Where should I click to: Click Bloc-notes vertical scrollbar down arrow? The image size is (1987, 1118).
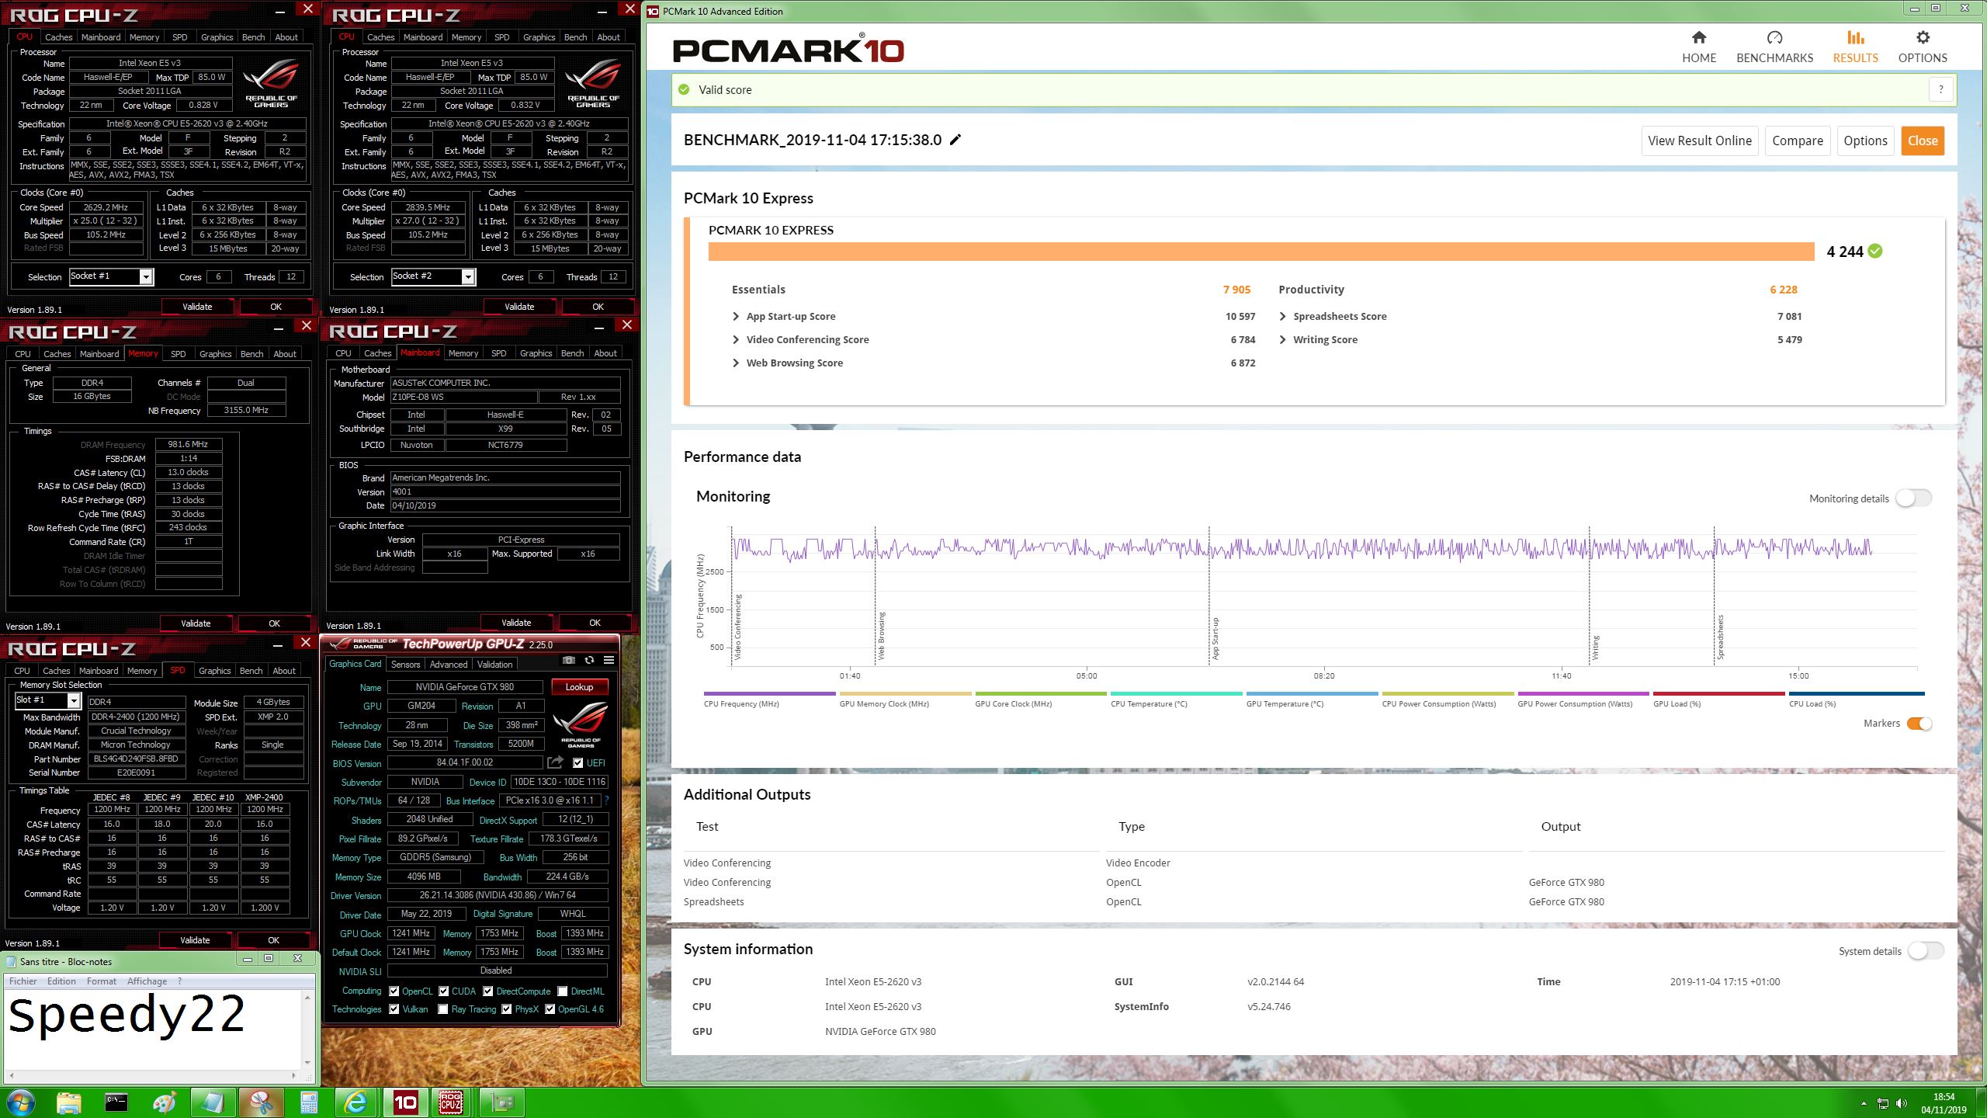(307, 1062)
